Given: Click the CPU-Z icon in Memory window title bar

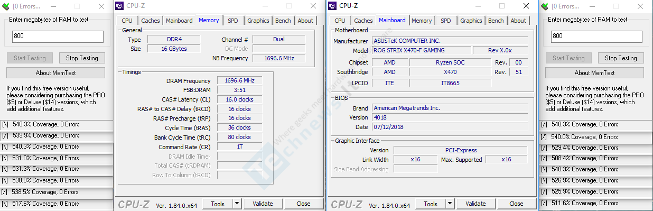Looking at the screenshot, I should click(119, 6).
